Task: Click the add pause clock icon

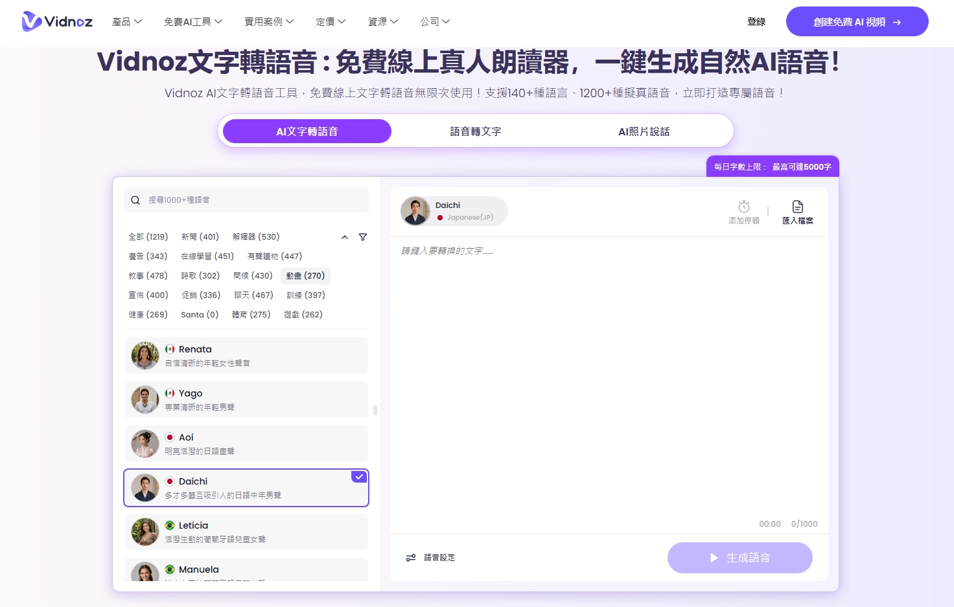Action: 744,206
